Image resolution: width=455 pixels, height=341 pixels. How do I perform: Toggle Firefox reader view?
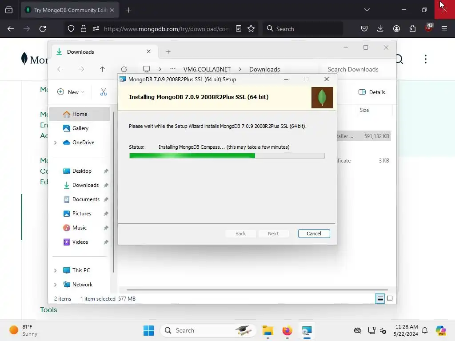coord(239,29)
